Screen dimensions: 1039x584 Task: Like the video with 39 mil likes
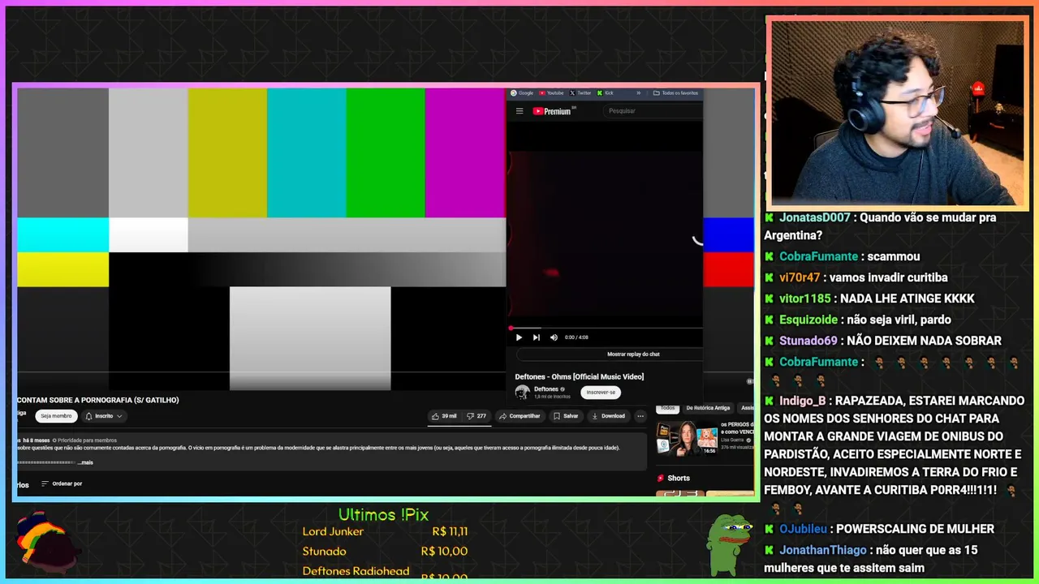click(x=445, y=416)
